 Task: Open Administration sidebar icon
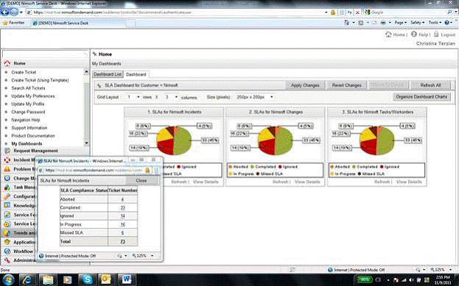[x=7, y=260]
